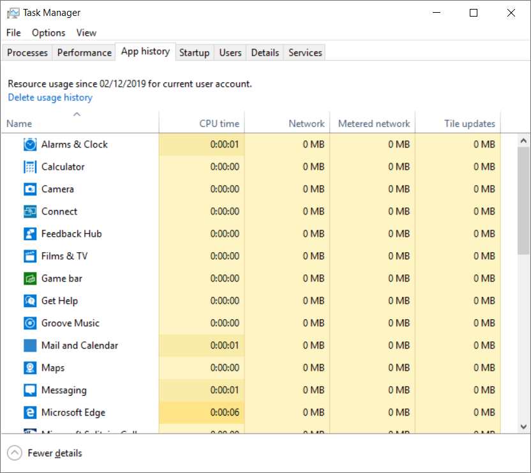Click the Fewer details label
The height and width of the screenshot is (473, 531).
point(55,453)
